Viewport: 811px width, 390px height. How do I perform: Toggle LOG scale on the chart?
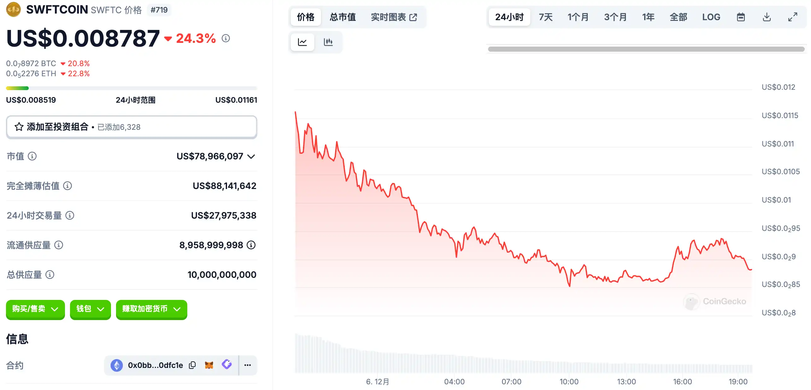coord(711,17)
